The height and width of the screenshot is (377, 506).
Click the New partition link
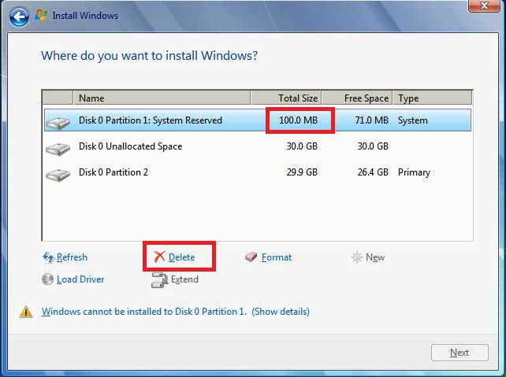(x=375, y=257)
